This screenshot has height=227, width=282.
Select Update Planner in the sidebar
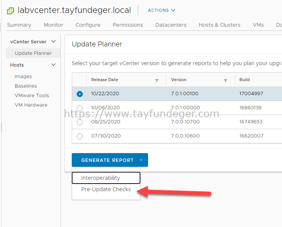pos(33,53)
